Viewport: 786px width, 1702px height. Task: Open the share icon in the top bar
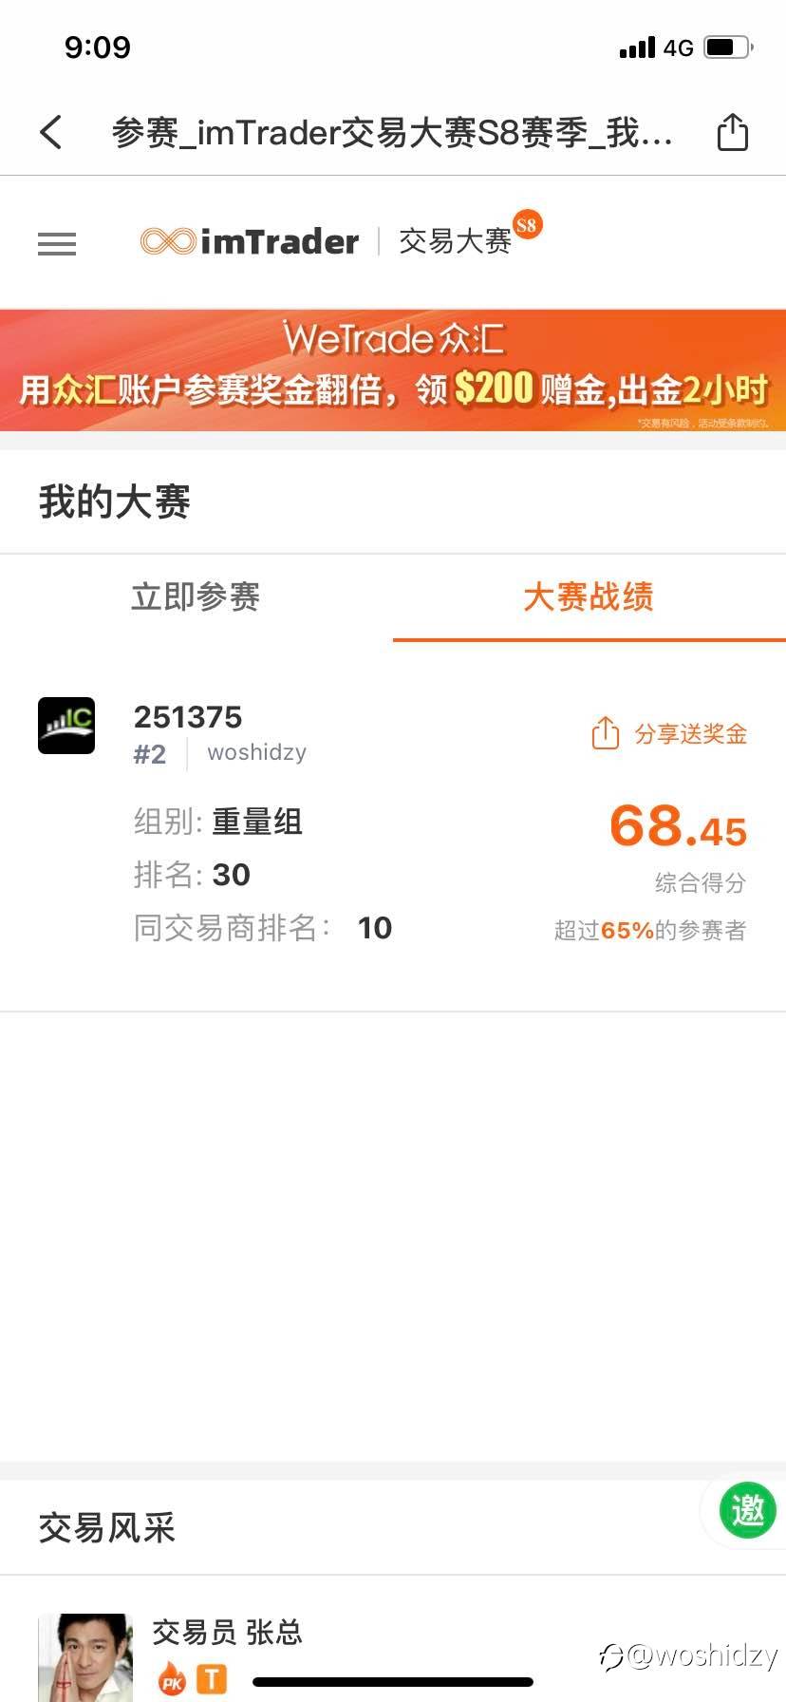coord(732,132)
